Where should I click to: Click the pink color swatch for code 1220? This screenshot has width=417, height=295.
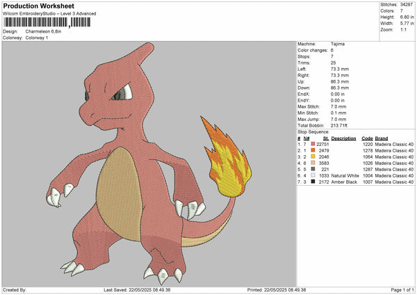[x=313, y=144]
